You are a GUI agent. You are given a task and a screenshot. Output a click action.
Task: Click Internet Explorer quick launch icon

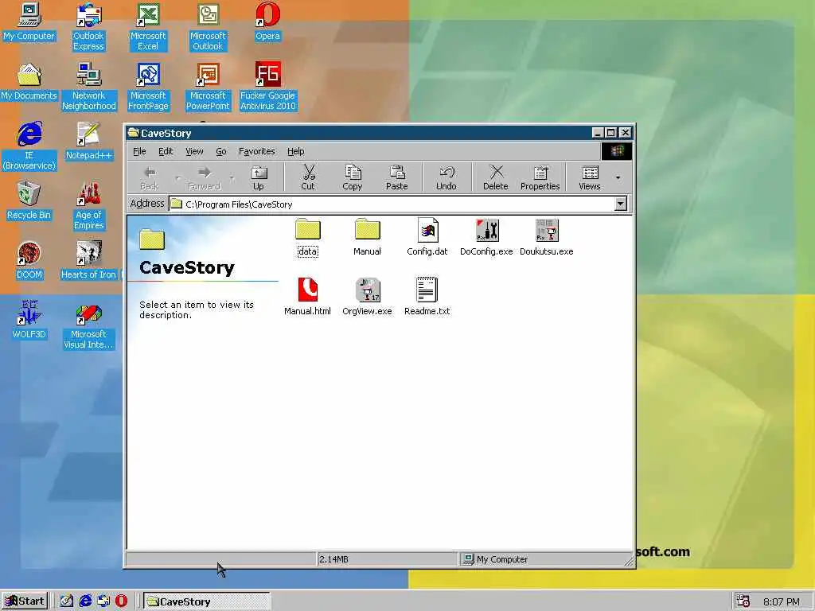click(x=85, y=601)
